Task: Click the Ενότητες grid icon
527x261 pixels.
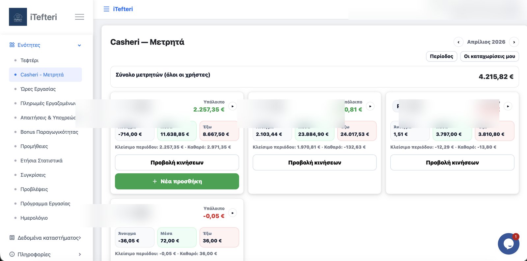Action: pos(12,45)
